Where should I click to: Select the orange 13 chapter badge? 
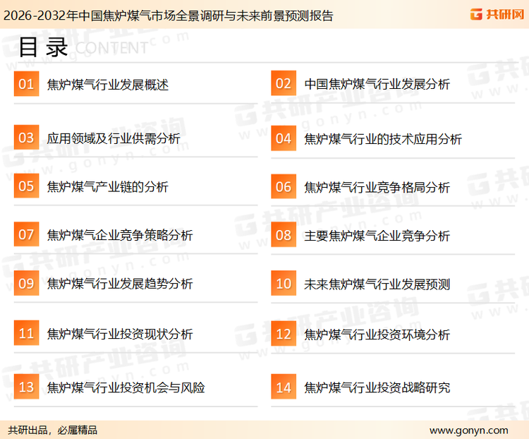click(x=26, y=387)
